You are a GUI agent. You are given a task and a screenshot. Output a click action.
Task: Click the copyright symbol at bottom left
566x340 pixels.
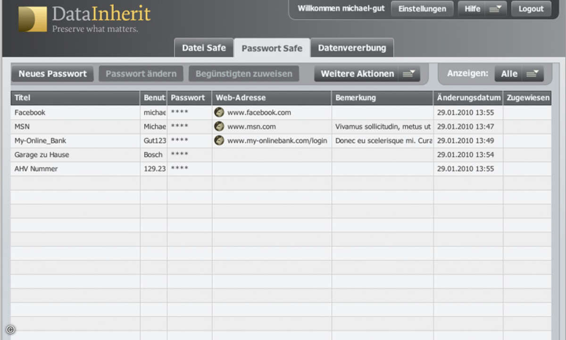coord(10,330)
